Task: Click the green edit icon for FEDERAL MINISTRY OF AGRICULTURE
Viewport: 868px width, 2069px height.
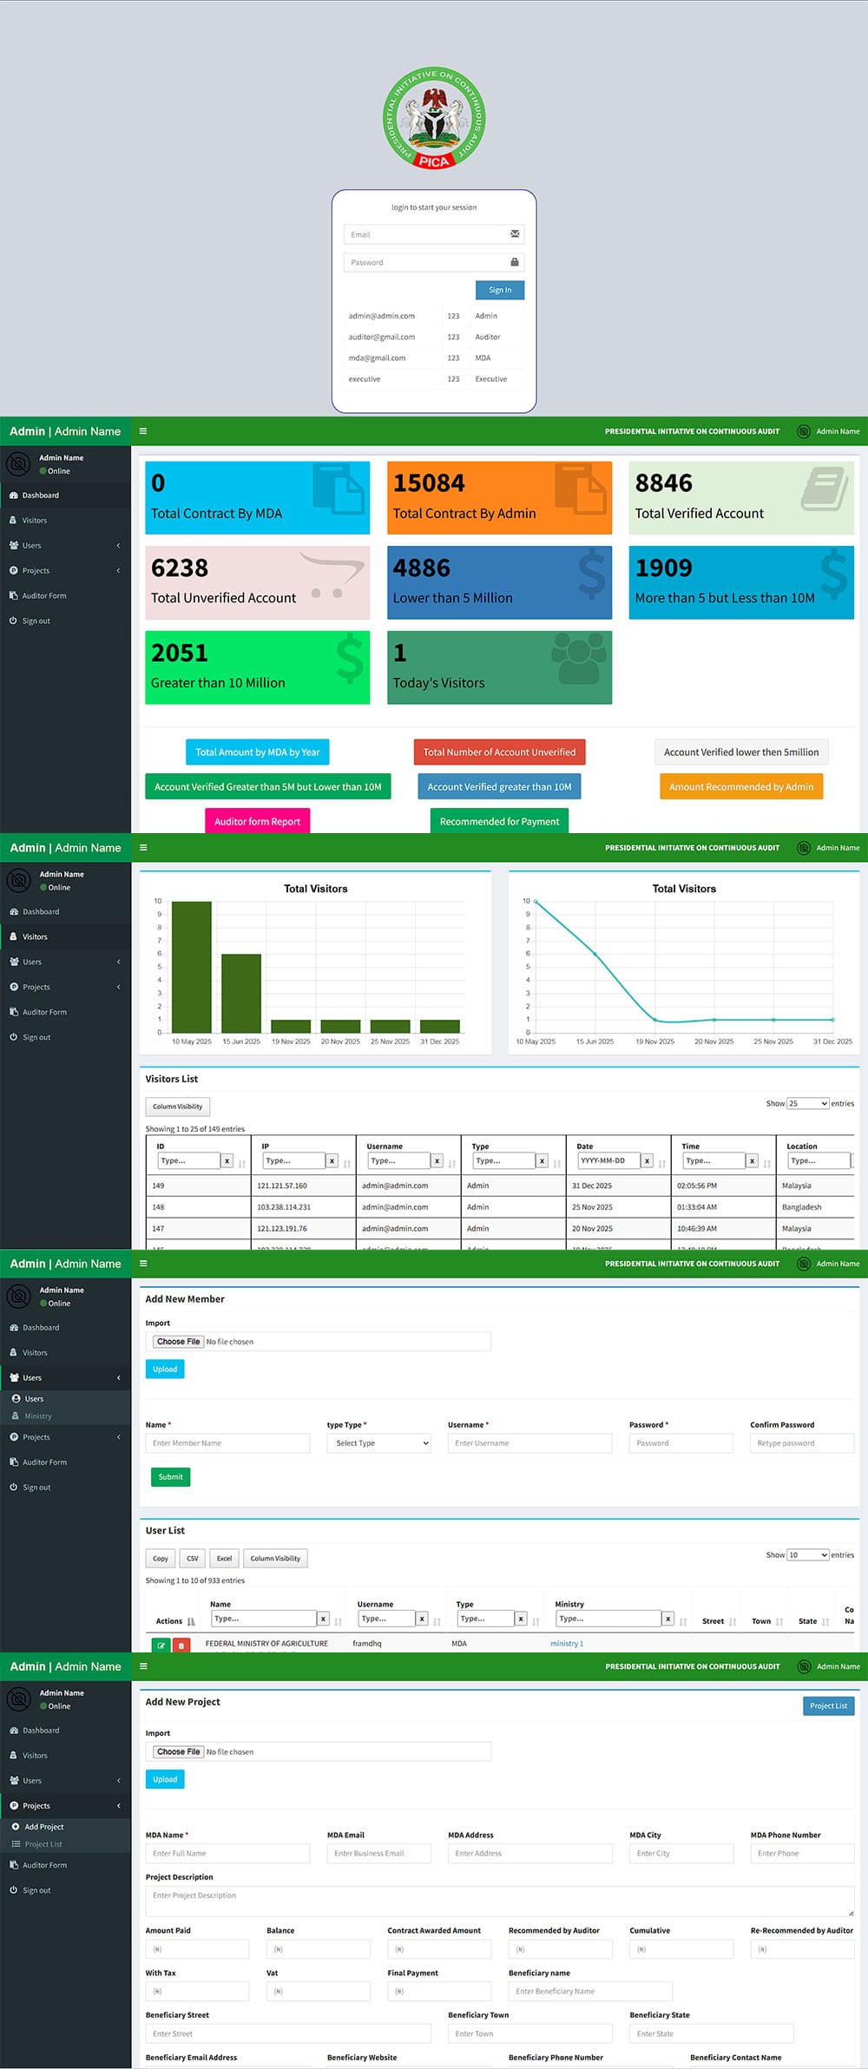Action: click(161, 1645)
